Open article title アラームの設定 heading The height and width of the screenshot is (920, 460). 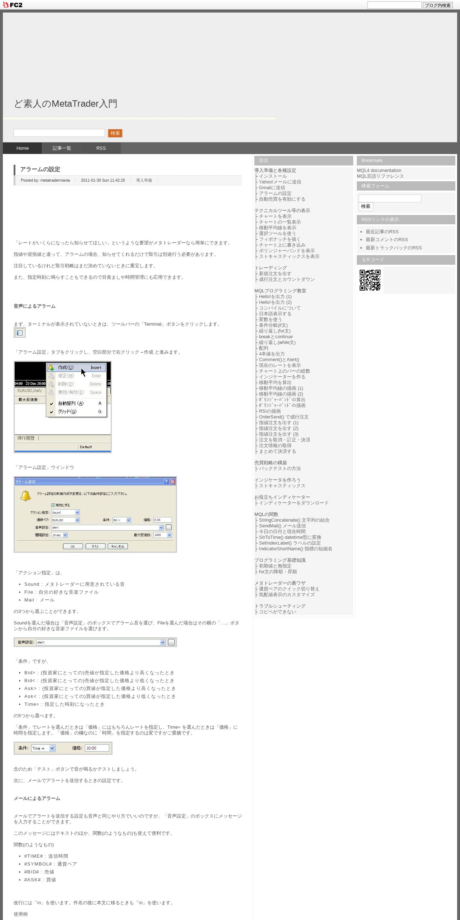pos(40,169)
